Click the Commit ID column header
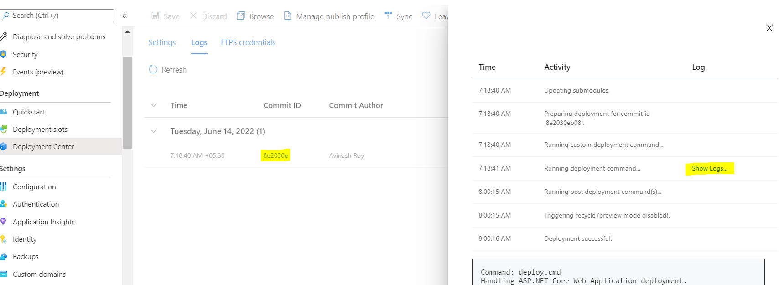The width and height of the screenshot is (779, 285). 282,105
